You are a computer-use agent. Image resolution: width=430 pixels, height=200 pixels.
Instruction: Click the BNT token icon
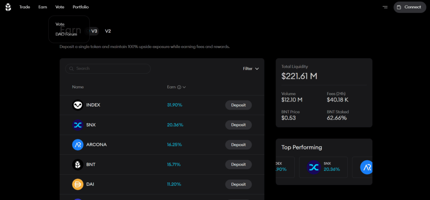[x=78, y=164]
